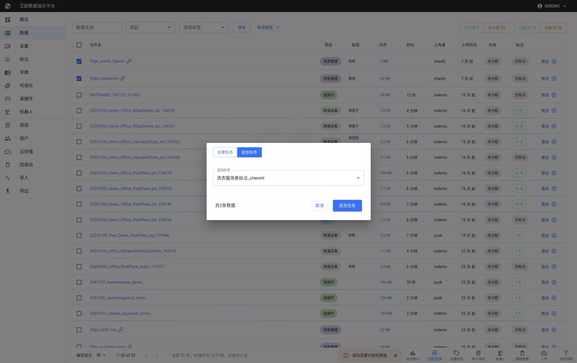The image size is (577, 363).
Task: Check the RM75HAND_241129_121423 row checkbox
Action: [x=79, y=95]
